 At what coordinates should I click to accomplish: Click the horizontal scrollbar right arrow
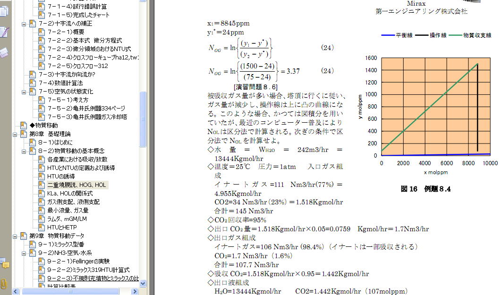(135, 292)
